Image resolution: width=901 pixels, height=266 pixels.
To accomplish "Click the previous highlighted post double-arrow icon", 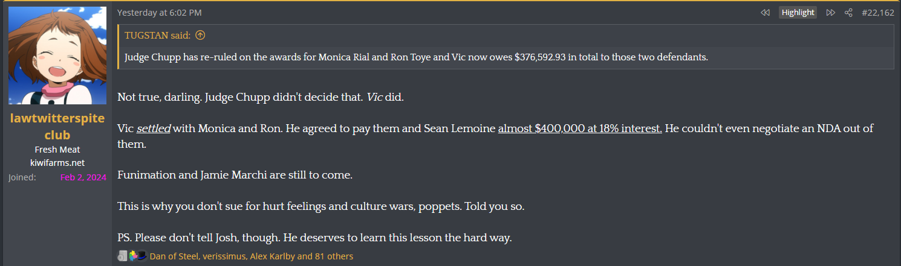I will pos(765,13).
